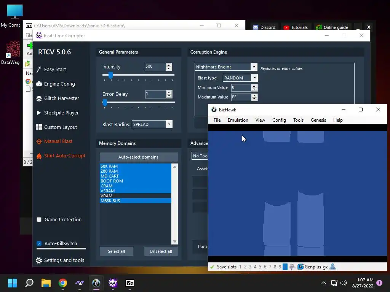Viewport: 390px width, 292px height.
Task: Switch to 7-Zip taskbar icon
Action: (x=130, y=283)
